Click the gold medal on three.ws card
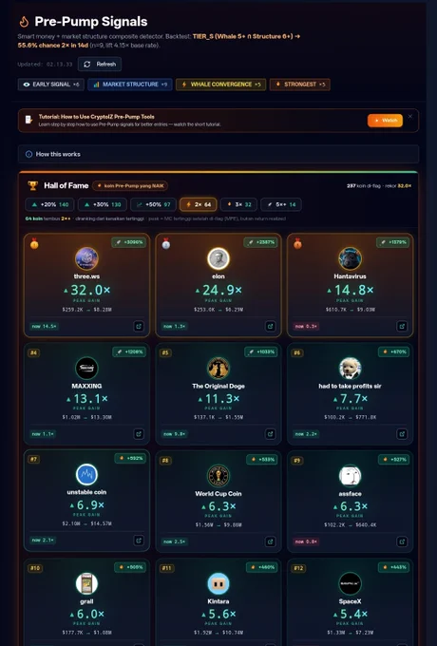This screenshot has width=437, height=646. point(34,243)
